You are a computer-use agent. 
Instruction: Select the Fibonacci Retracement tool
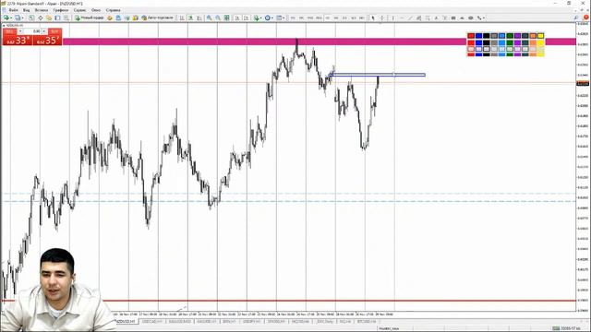pyautogui.click(x=428, y=18)
